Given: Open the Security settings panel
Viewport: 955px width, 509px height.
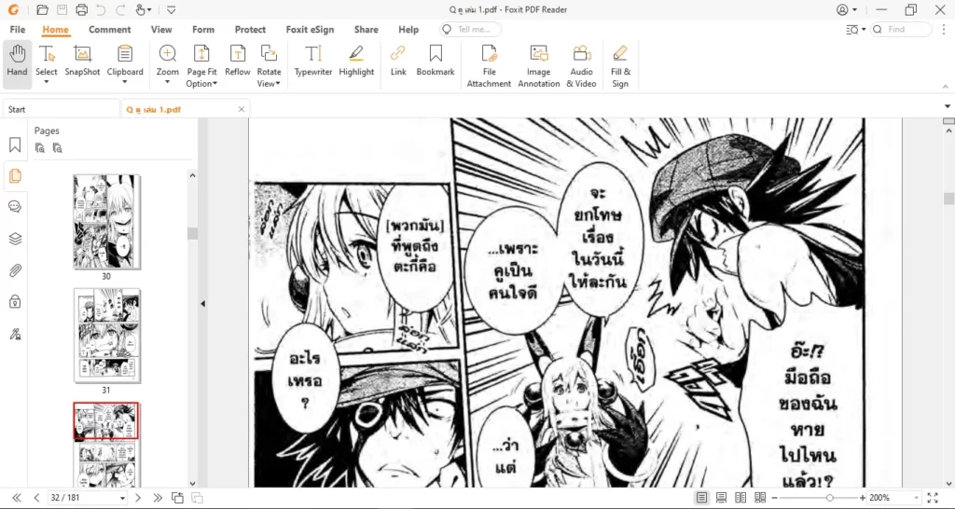Looking at the screenshot, I should point(15,301).
